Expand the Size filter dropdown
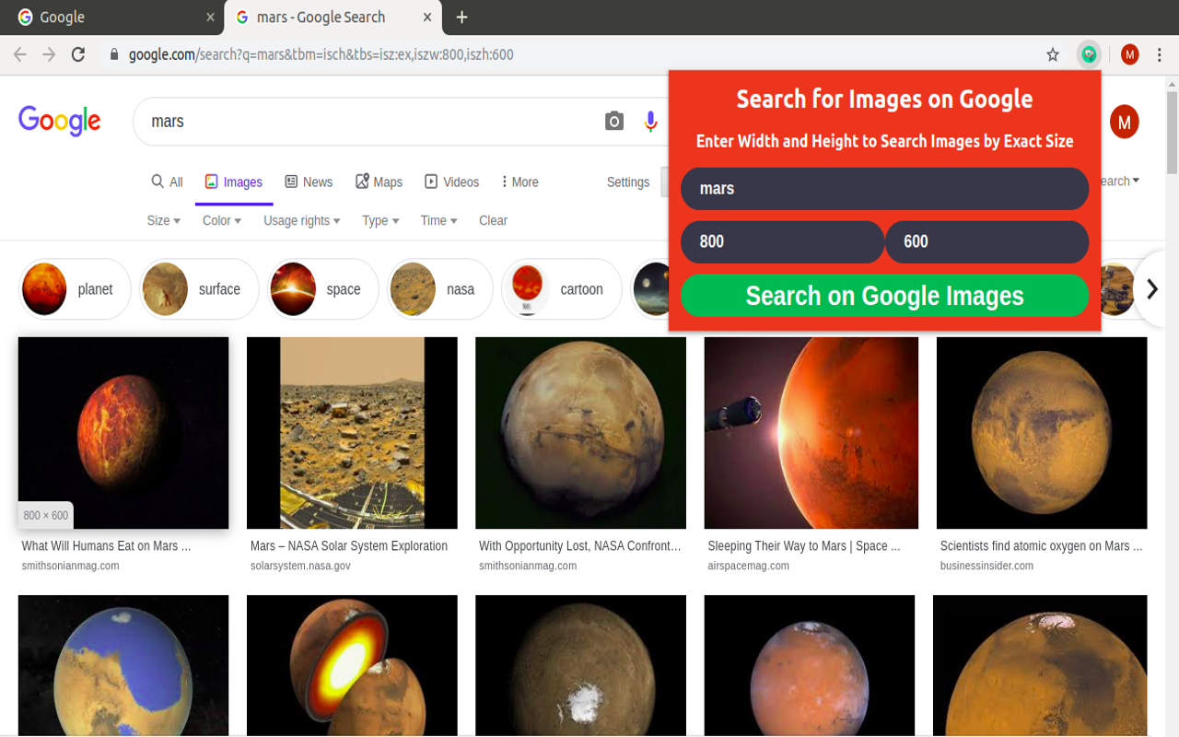1179x737 pixels. (x=163, y=221)
